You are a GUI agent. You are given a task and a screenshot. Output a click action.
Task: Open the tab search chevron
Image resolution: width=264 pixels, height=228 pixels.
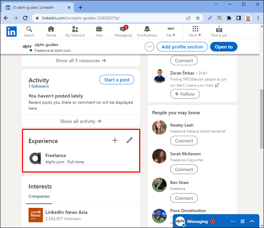pos(216,4)
